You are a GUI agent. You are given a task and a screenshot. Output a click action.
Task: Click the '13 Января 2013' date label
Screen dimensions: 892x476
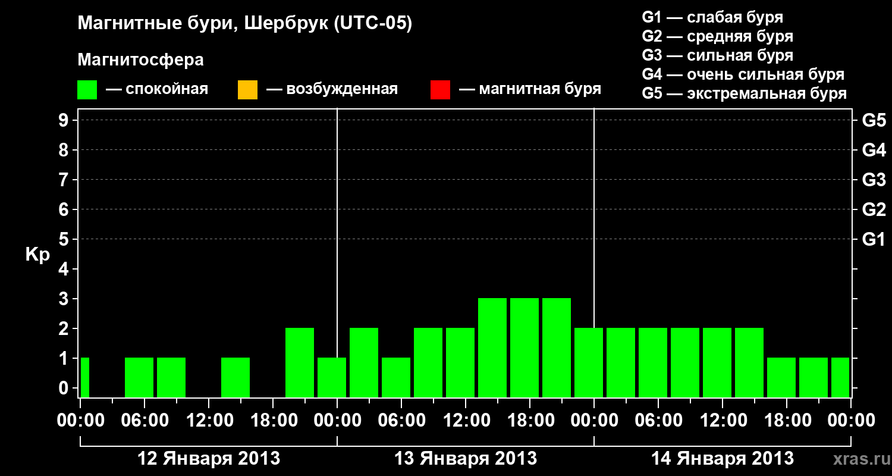coord(466,459)
